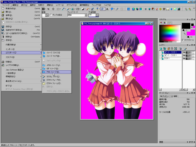
Task: Toggle foreground texture button
Action: [x=186, y=30]
